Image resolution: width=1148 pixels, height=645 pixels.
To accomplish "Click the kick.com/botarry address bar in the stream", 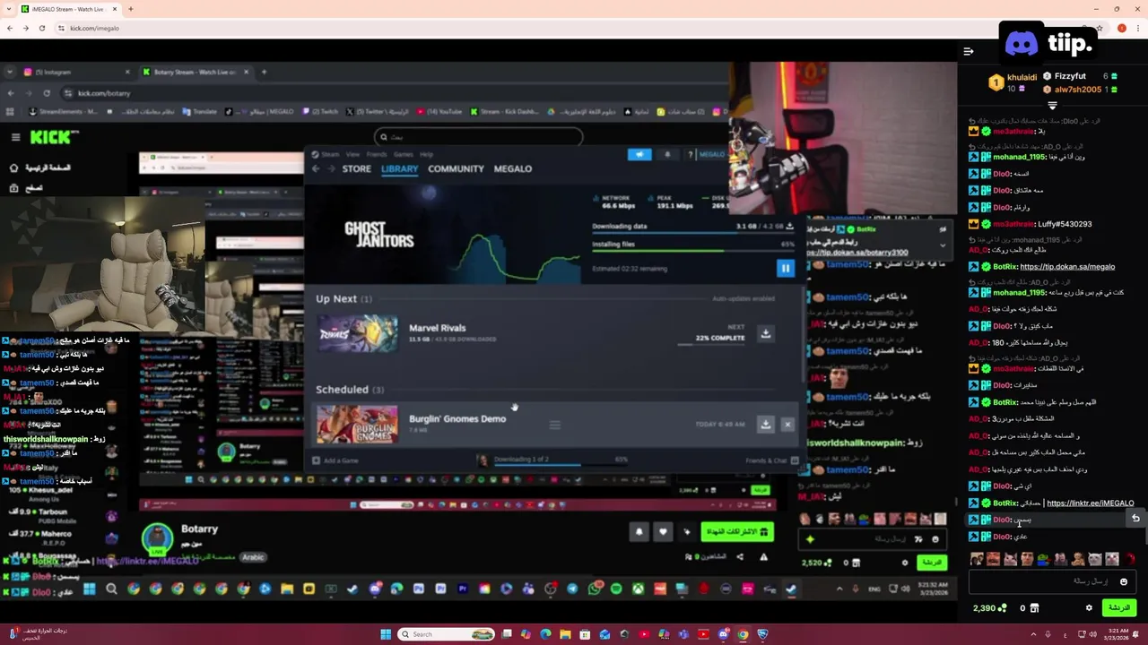I will [395, 93].
